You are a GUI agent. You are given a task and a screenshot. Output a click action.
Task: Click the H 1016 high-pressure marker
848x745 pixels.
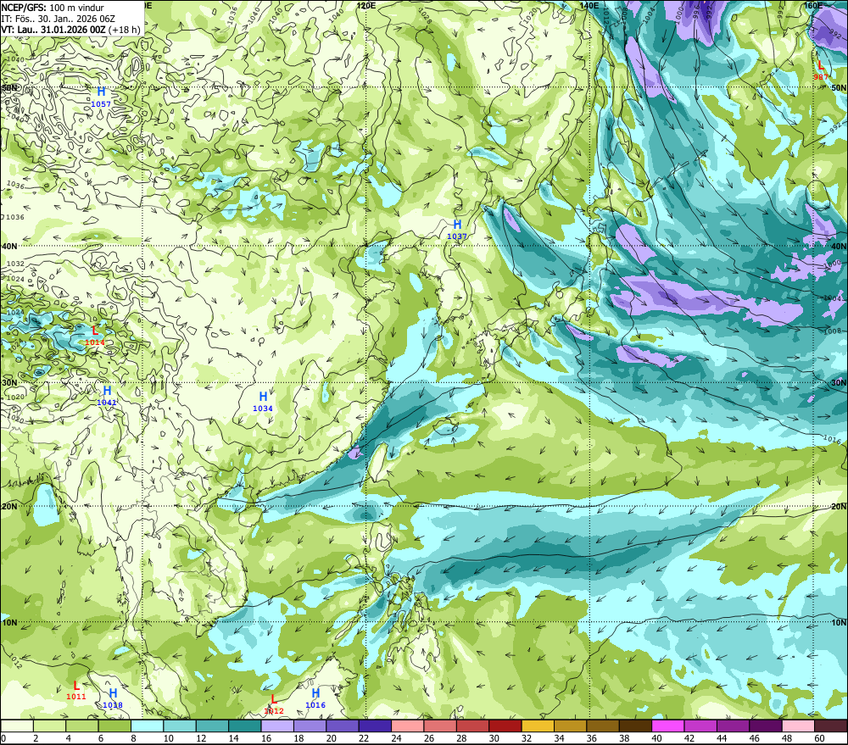[x=315, y=698]
